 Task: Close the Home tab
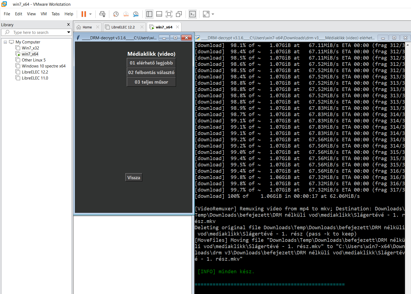pyautogui.click(x=98, y=27)
